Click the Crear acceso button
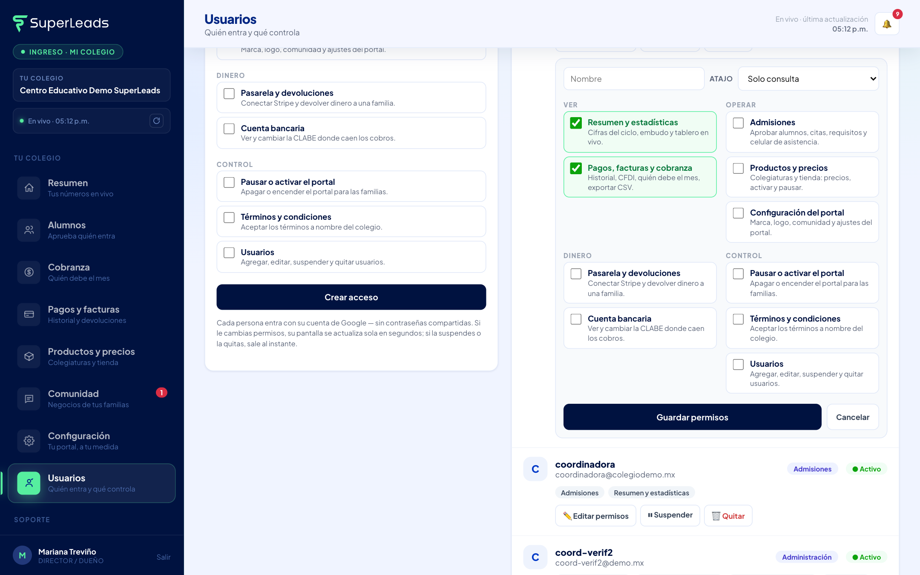Viewport: 920px width, 575px height. pos(351,297)
